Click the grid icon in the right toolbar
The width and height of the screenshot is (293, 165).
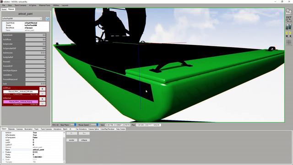(x=288, y=42)
